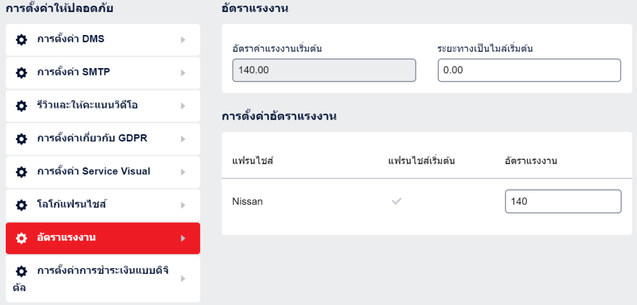Viewport: 637px width, 305px height.
Task: Click the arrow on การตั้งค่าเกี่ยวกับ GDPR row
Action: [x=183, y=139]
